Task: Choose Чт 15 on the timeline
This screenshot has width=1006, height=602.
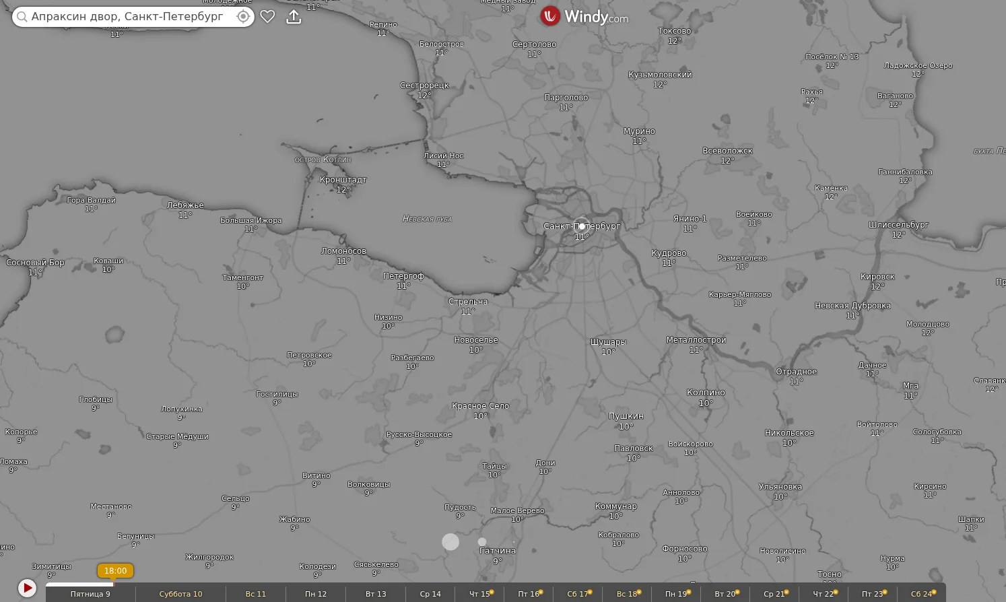Action: click(x=480, y=594)
